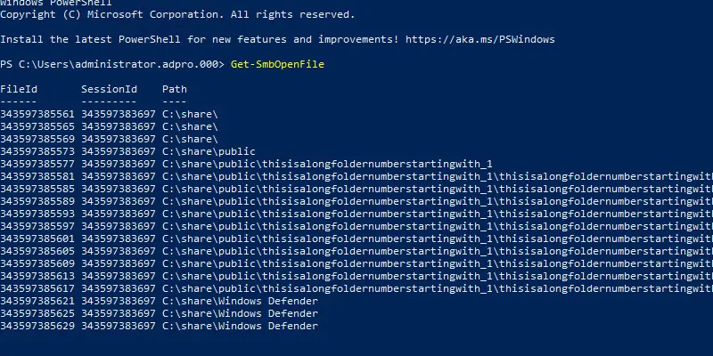Click the FileId column header
This screenshot has height=356, width=713.
pyautogui.click(x=19, y=89)
